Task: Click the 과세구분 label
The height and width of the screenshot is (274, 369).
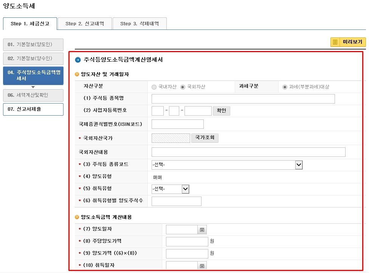Action: (249, 86)
